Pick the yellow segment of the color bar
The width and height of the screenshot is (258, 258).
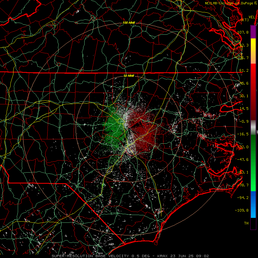(253, 51)
